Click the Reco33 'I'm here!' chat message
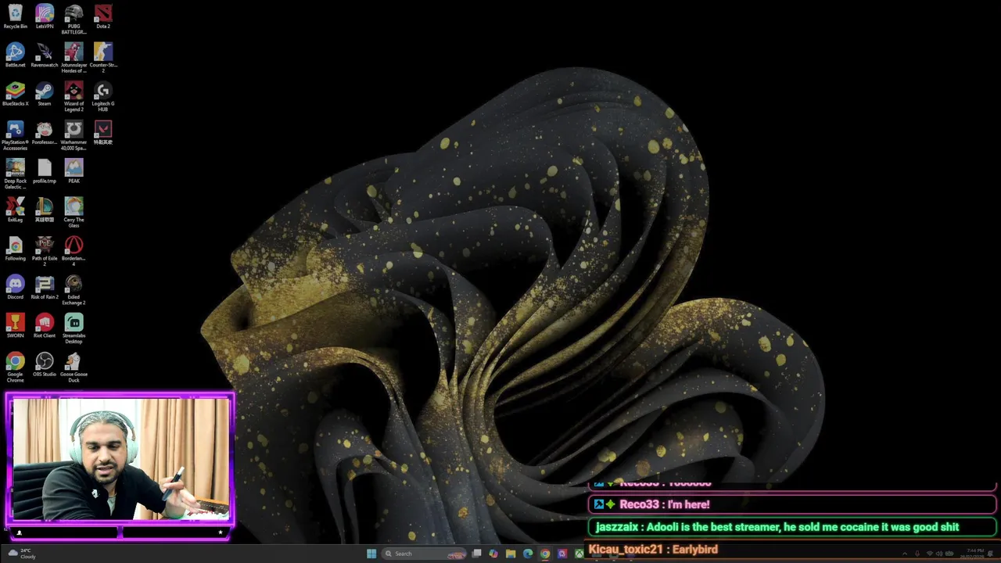 792,504
